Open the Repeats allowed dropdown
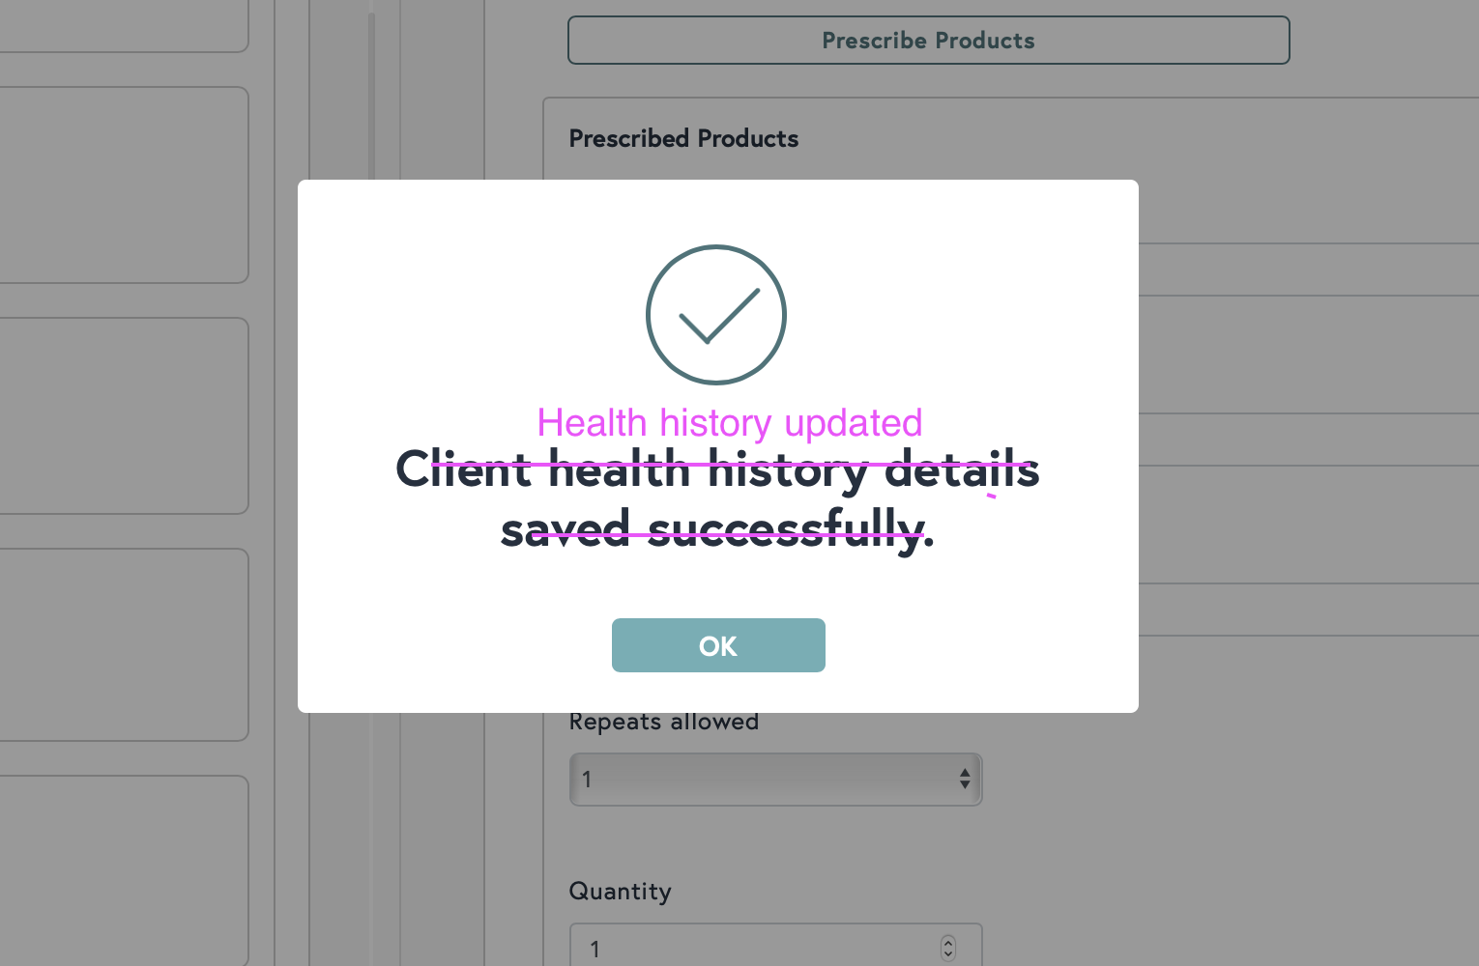1479x966 pixels. (x=764, y=780)
